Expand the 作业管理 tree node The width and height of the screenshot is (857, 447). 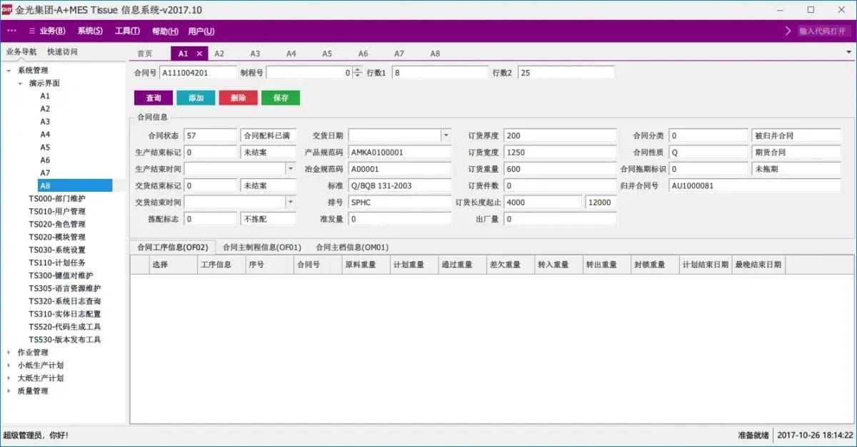(x=9, y=353)
